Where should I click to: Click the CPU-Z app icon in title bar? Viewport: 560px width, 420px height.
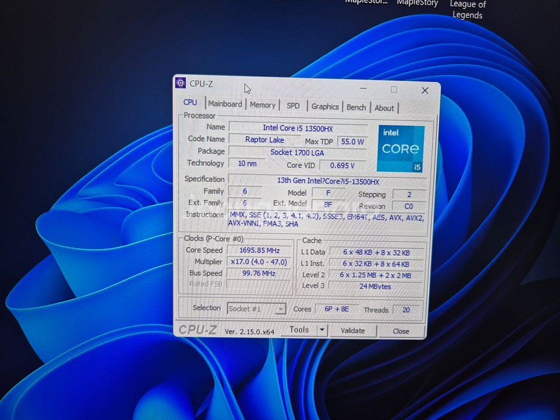pyautogui.click(x=181, y=83)
